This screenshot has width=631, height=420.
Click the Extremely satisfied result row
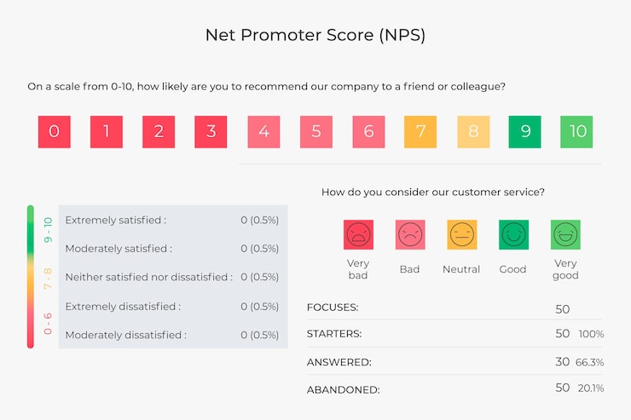coord(172,220)
